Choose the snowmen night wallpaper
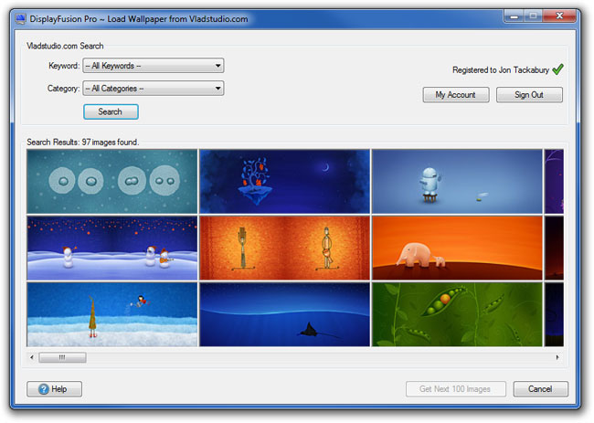This screenshot has width=594, height=423. [x=112, y=248]
